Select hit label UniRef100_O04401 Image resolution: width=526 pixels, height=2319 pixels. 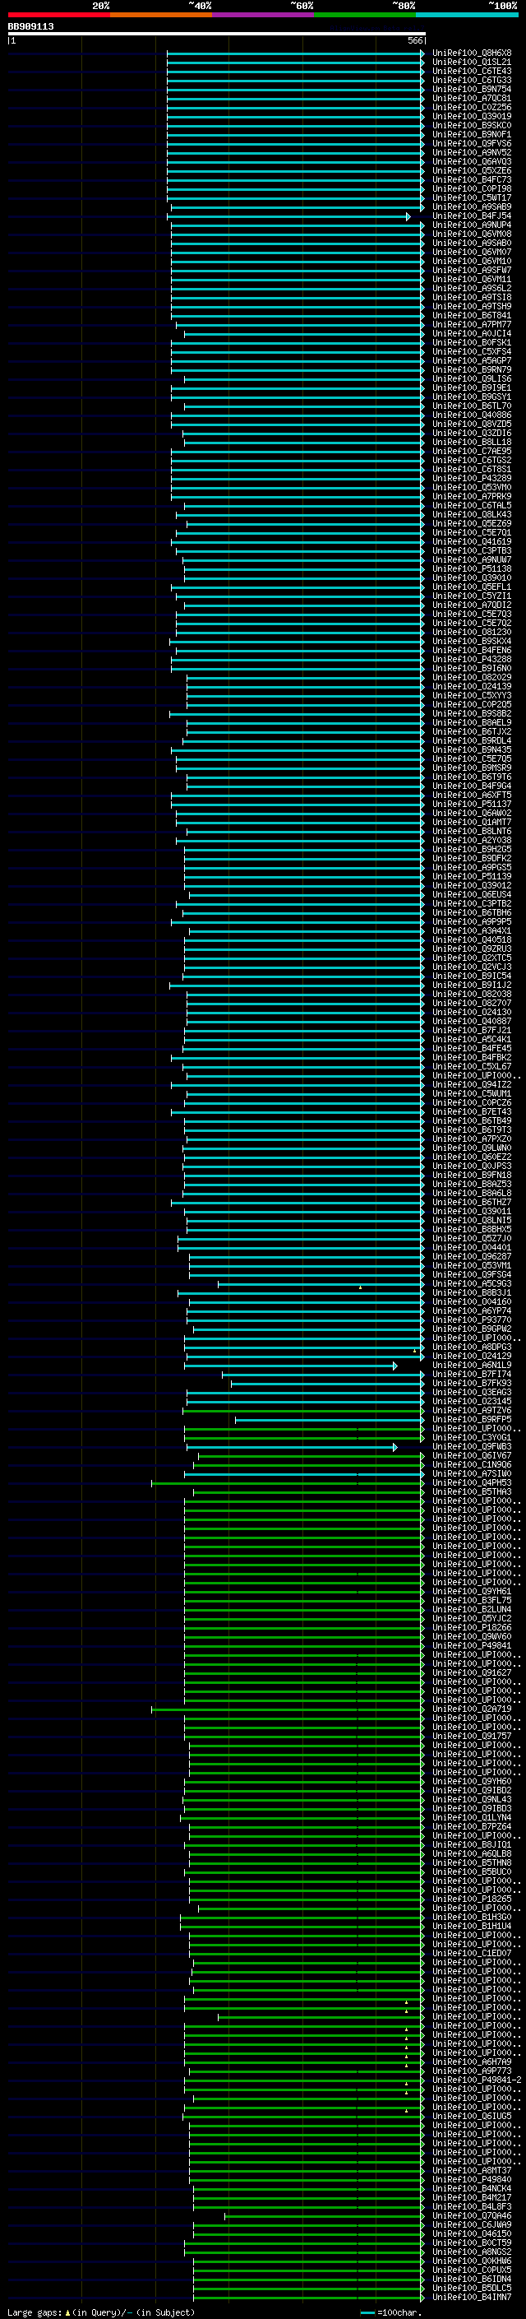(x=472, y=1248)
